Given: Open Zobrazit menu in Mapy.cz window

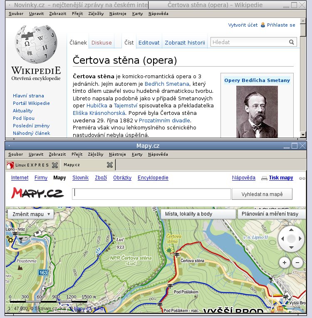Looking at the screenshot, I should tap(57, 154).
